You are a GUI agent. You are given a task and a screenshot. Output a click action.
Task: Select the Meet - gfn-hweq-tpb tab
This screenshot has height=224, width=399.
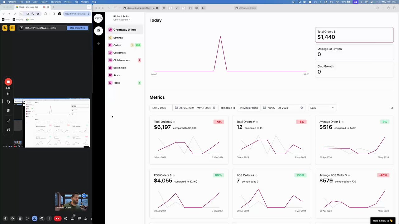pyautogui.click(x=32, y=7)
